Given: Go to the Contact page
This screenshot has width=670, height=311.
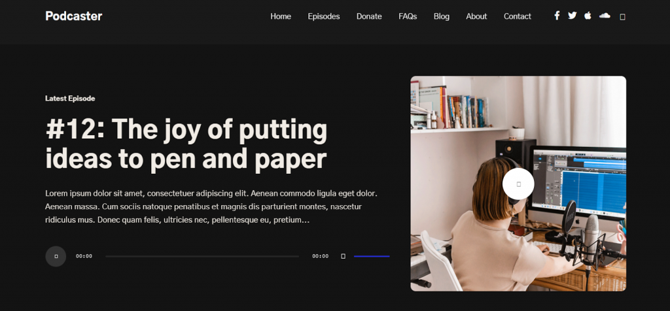Looking at the screenshot, I should [518, 16].
